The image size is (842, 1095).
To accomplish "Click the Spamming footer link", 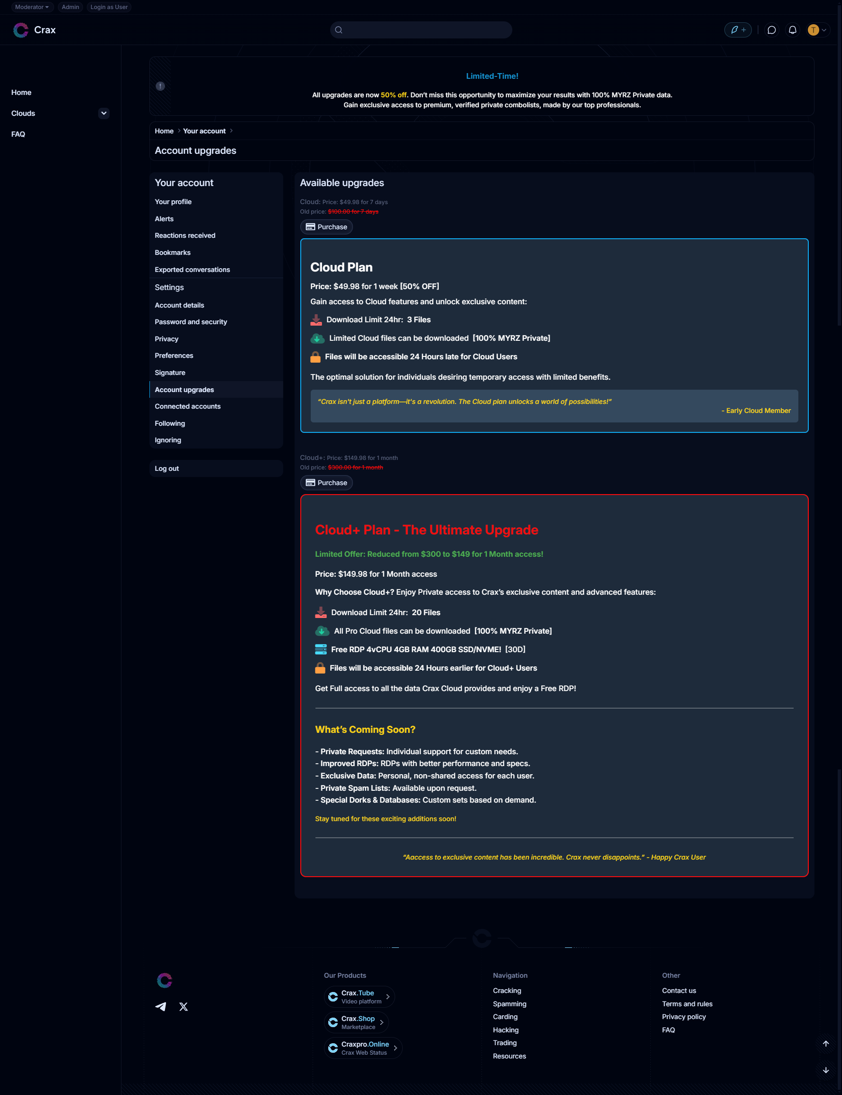I will click(509, 1004).
